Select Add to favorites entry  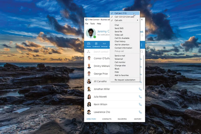click(122, 75)
